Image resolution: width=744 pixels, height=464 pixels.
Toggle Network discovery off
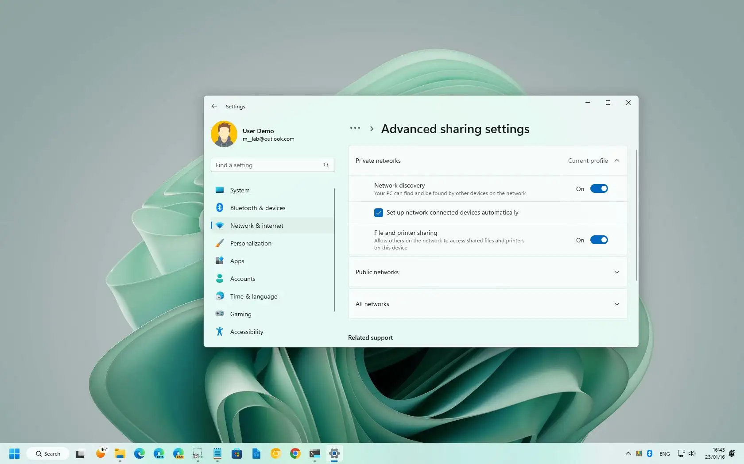(599, 188)
